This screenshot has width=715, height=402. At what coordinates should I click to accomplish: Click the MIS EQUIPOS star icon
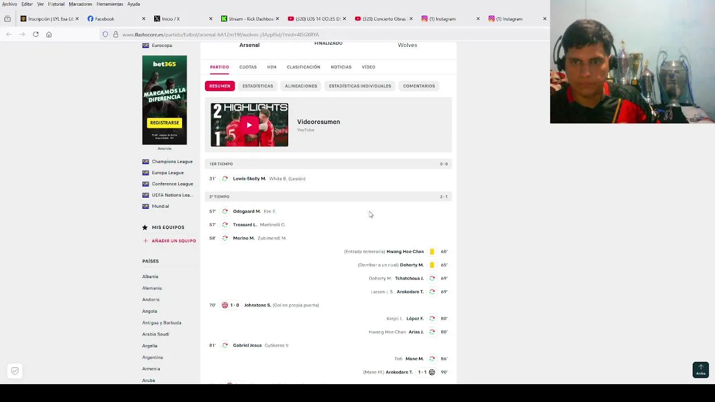pyautogui.click(x=145, y=227)
